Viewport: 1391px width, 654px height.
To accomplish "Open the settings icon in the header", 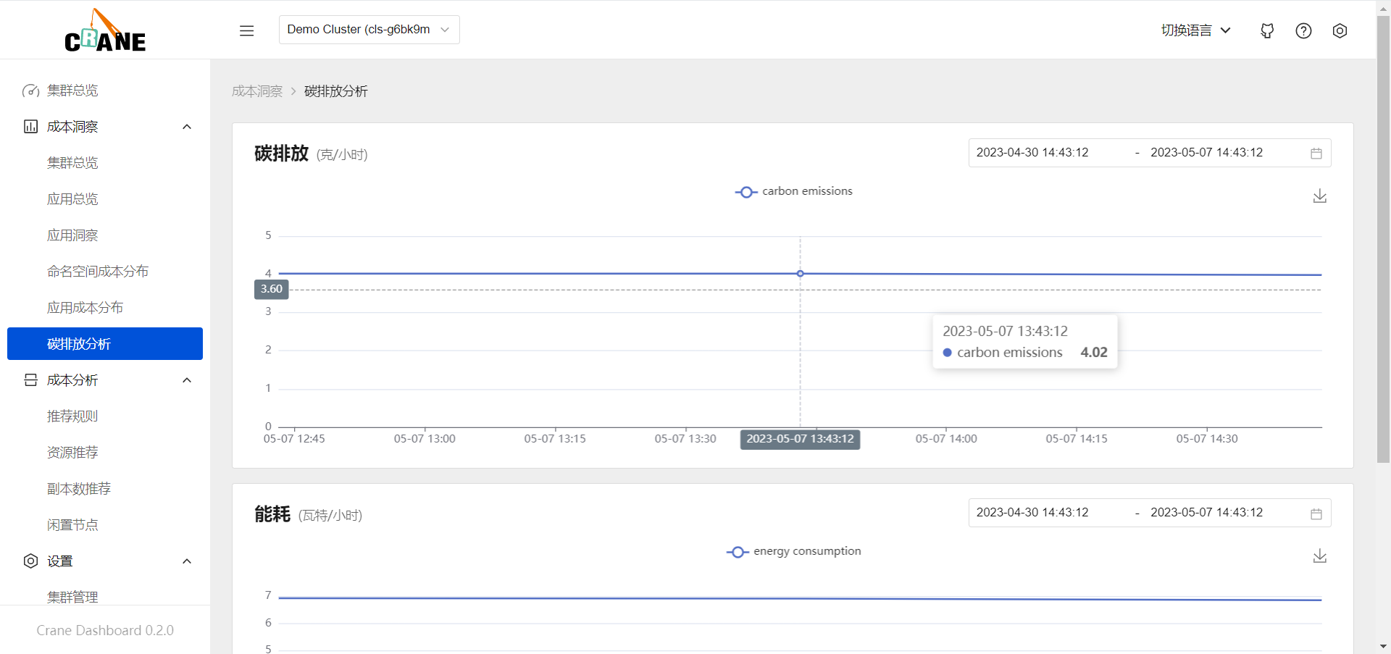I will tap(1340, 30).
